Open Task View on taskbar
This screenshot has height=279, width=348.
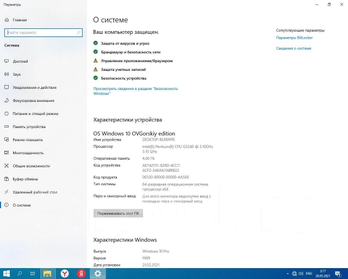(33, 274)
